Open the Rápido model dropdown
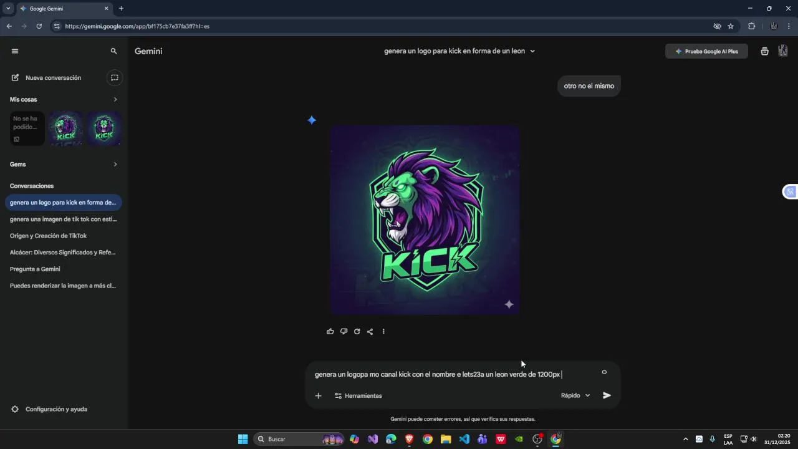This screenshot has height=449, width=798. point(575,395)
